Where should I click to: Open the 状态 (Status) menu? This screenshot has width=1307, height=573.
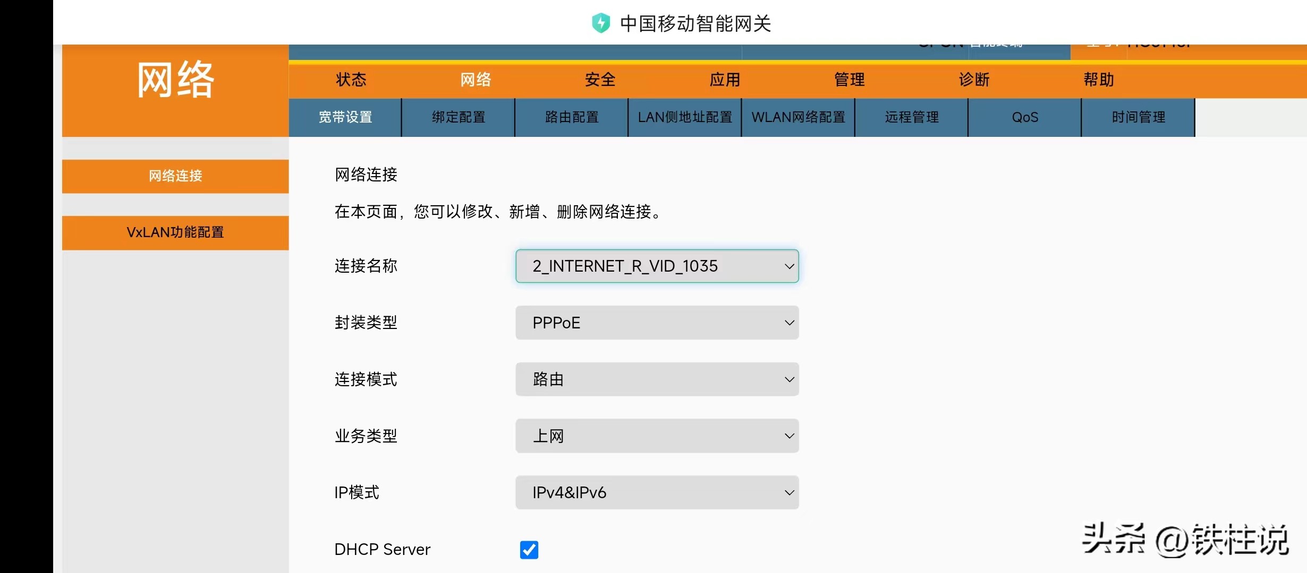click(x=351, y=80)
